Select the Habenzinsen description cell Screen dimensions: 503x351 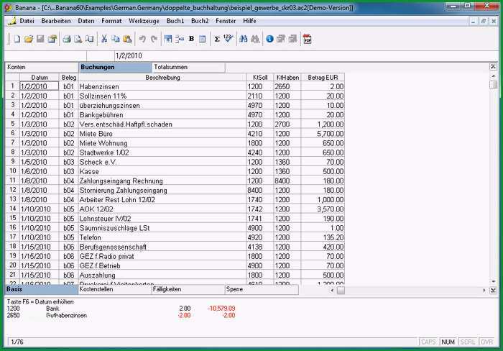click(x=162, y=86)
